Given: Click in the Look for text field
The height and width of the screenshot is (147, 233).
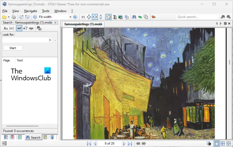Looking at the screenshot, I should tap(25, 40).
